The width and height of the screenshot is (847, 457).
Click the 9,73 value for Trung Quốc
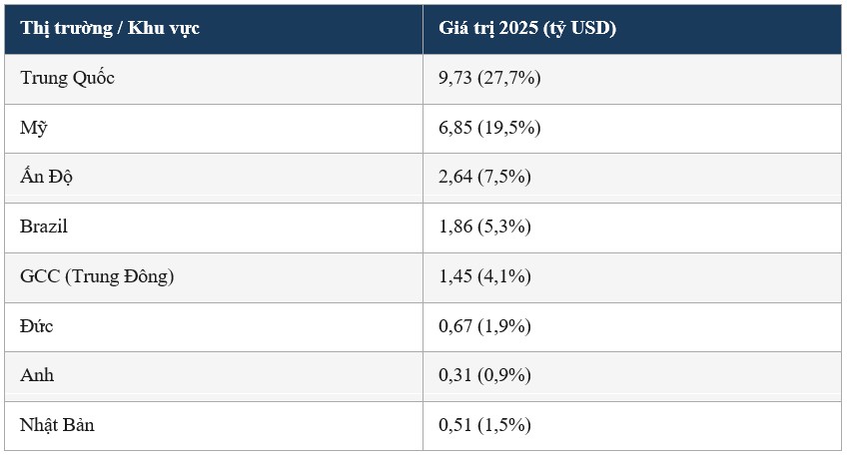[x=456, y=78]
